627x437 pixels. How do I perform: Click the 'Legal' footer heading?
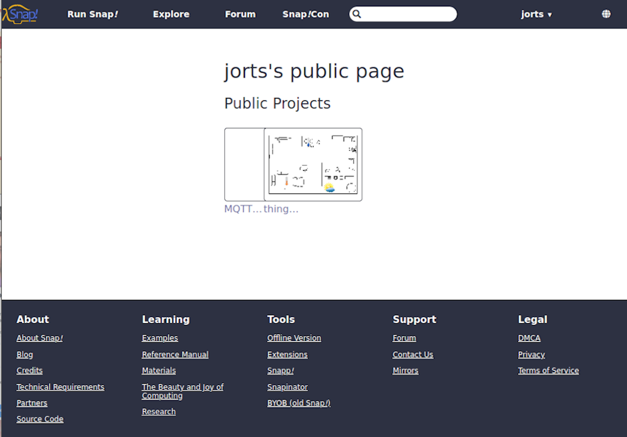pos(533,319)
